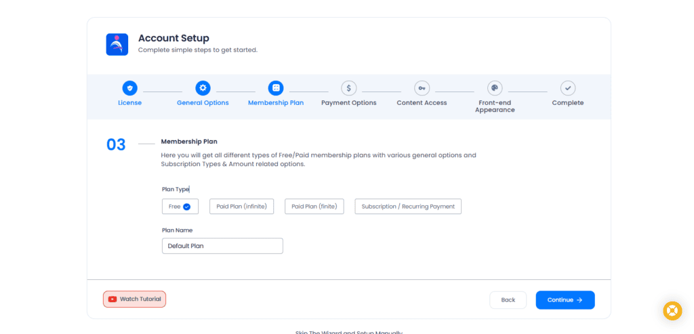Image resolution: width=694 pixels, height=334 pixels.
Task: Click the 03 step number
Action: pyautogui.click(x=116, y=145)
